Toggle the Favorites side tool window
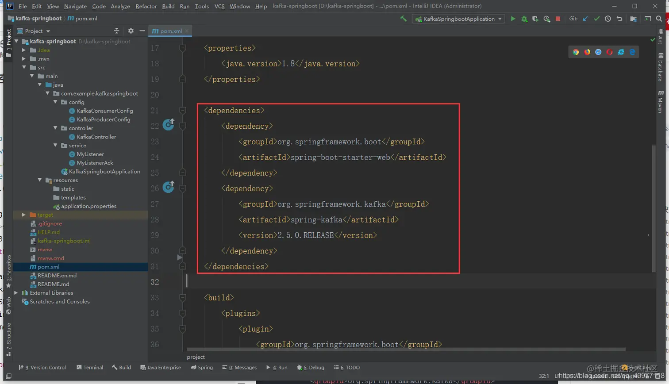Image resolution: width=669 pixels, height=384 pixels. [x=8, y=271]
